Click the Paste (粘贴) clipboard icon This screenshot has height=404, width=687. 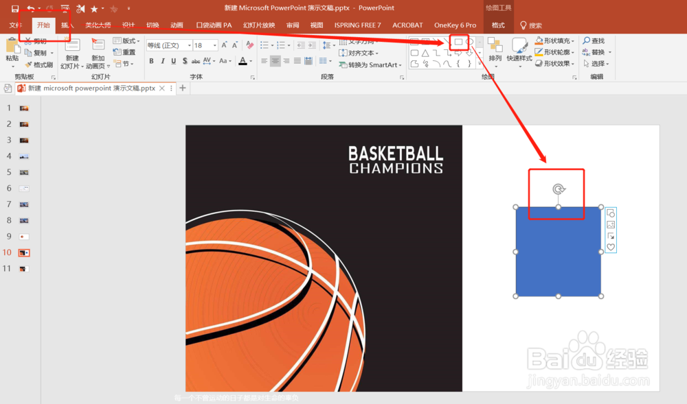tap(12, 45)
